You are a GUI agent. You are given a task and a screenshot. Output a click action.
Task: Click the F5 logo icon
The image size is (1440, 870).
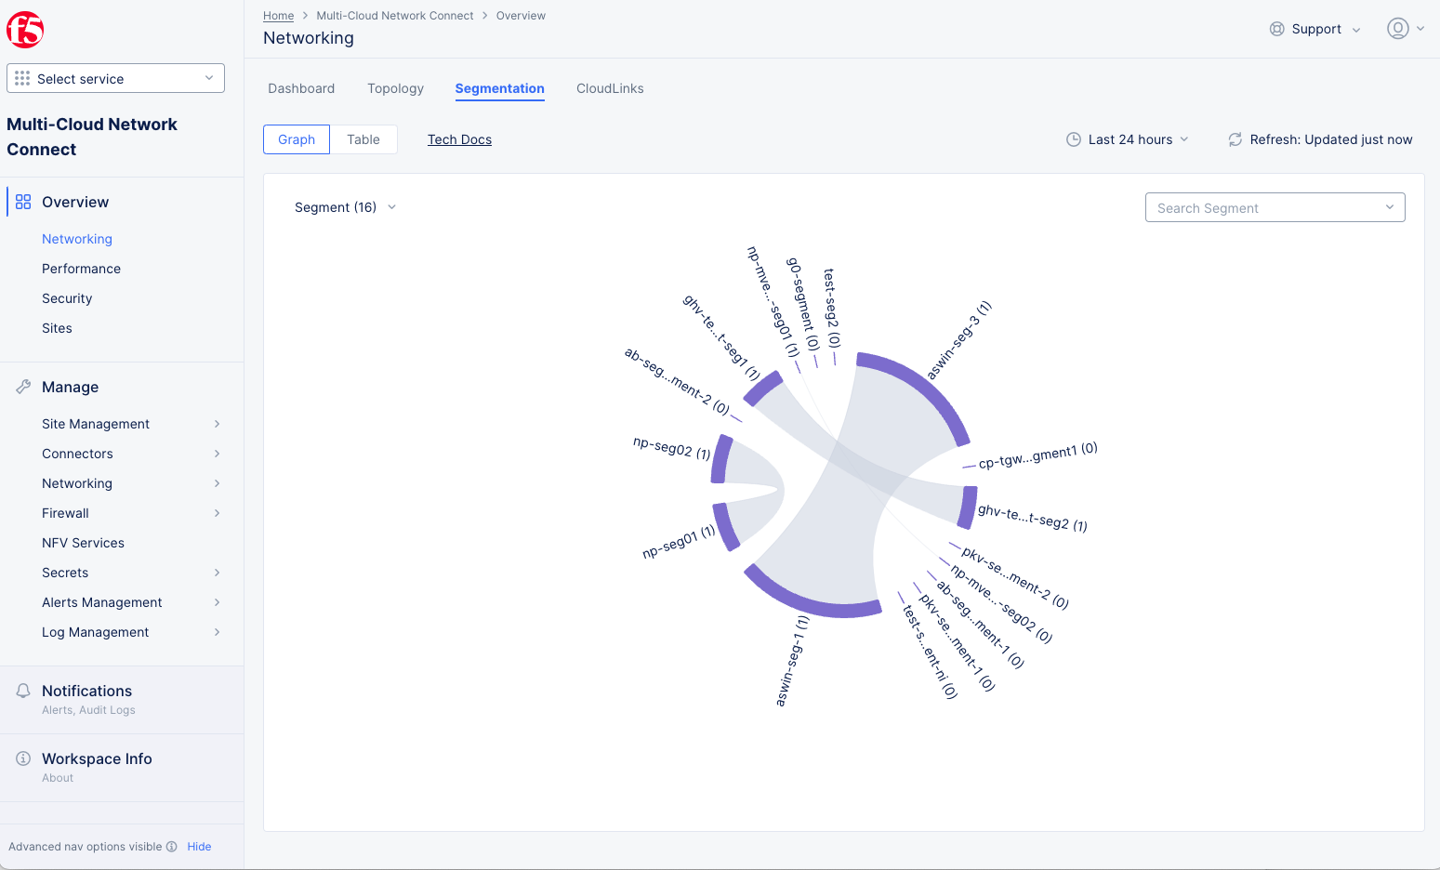tap(25, 30)
